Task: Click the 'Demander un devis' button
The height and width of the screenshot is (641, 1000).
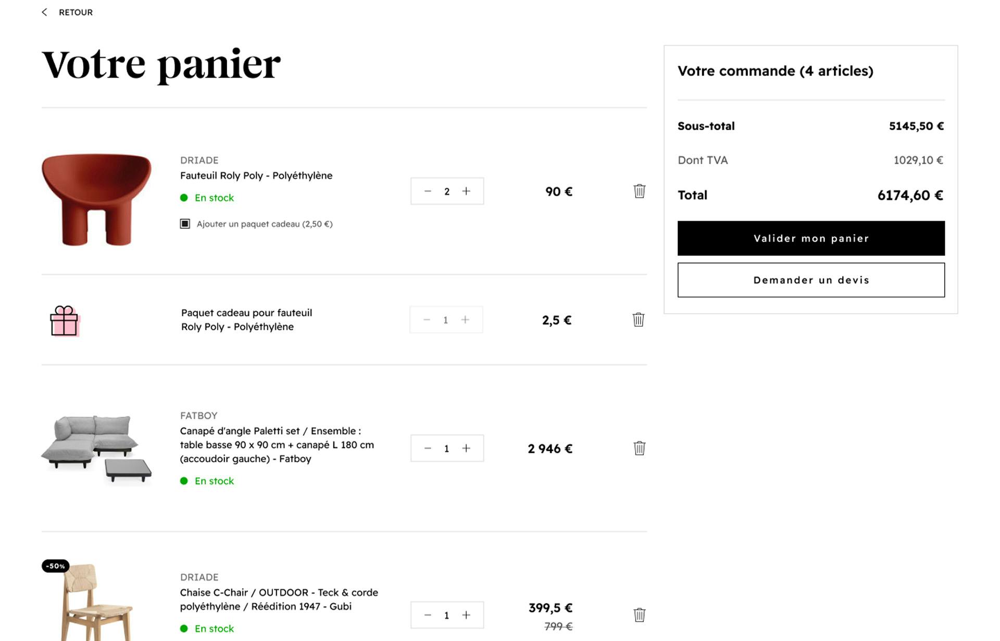Action: click(x=811, y=280)
